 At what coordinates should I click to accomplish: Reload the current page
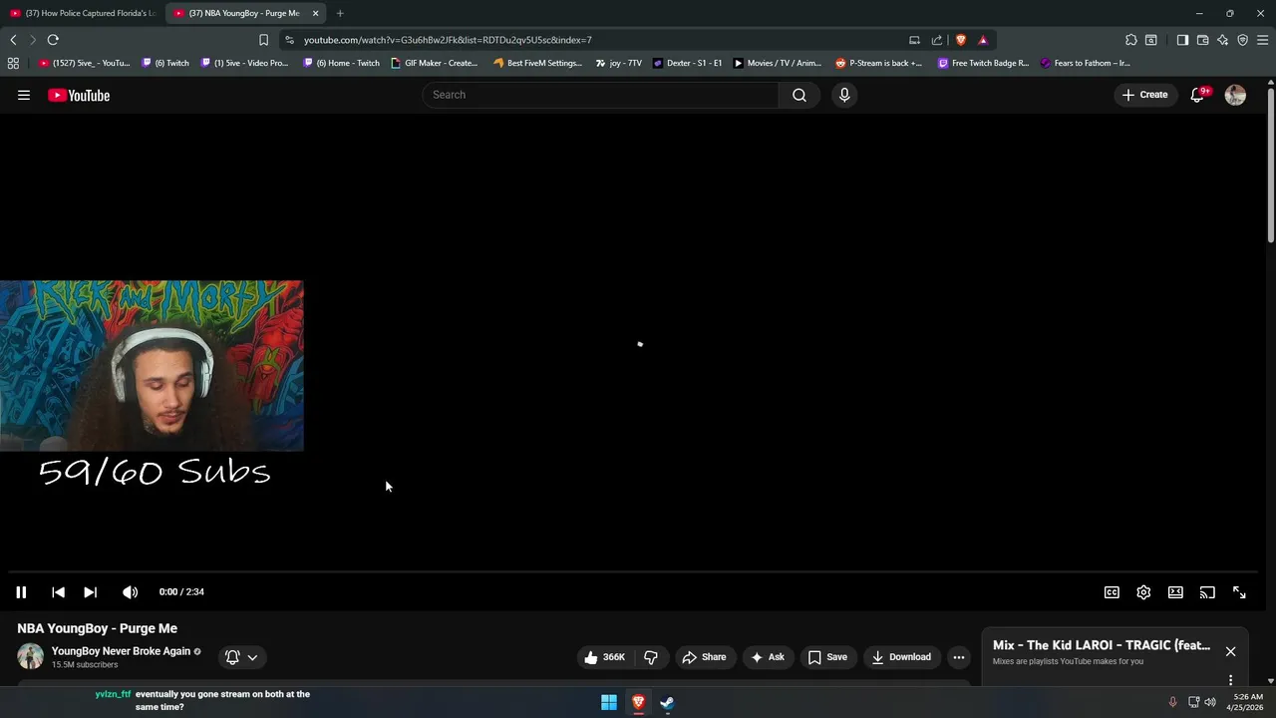[x=53, y=40]
